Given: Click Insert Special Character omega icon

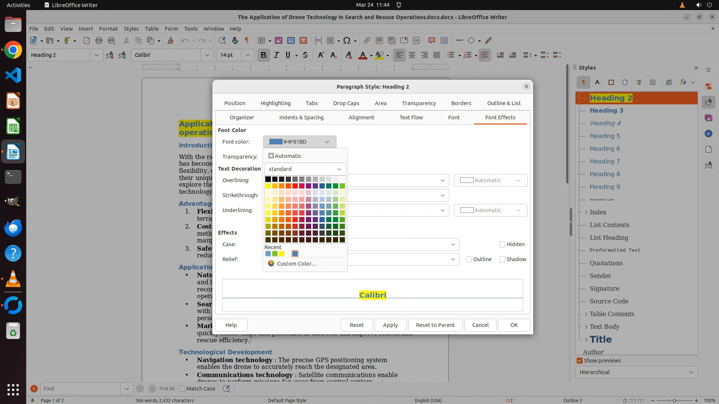Looking at the screenshot, I should click(347, 40).
